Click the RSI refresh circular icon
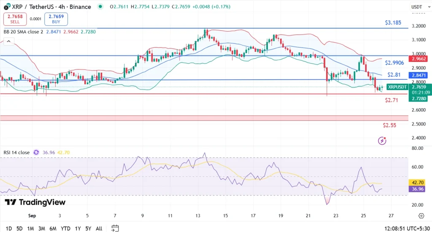 [x=36, y=152]
